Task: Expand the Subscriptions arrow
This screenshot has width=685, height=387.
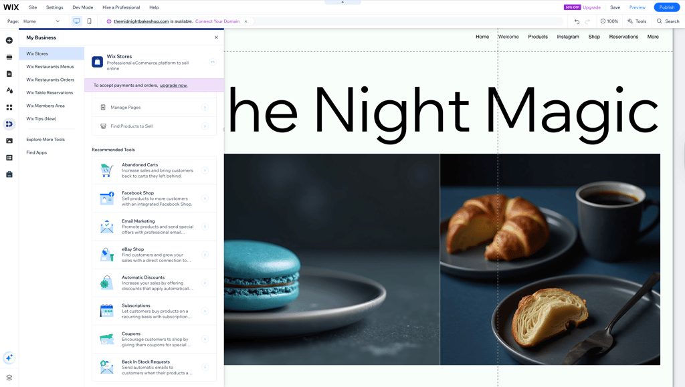Action: pyautogui.click(x=205, y=311)
